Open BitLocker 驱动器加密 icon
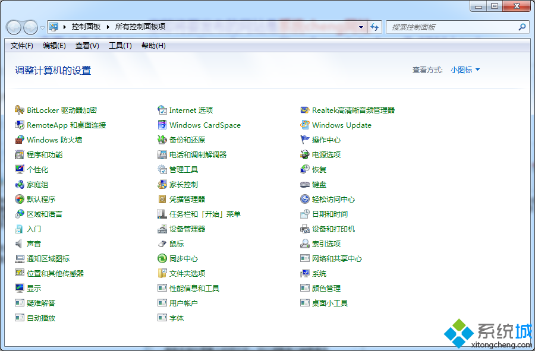The height and width of the screenshot is (351, 535). pyautogui.click(x=20, y=110)
